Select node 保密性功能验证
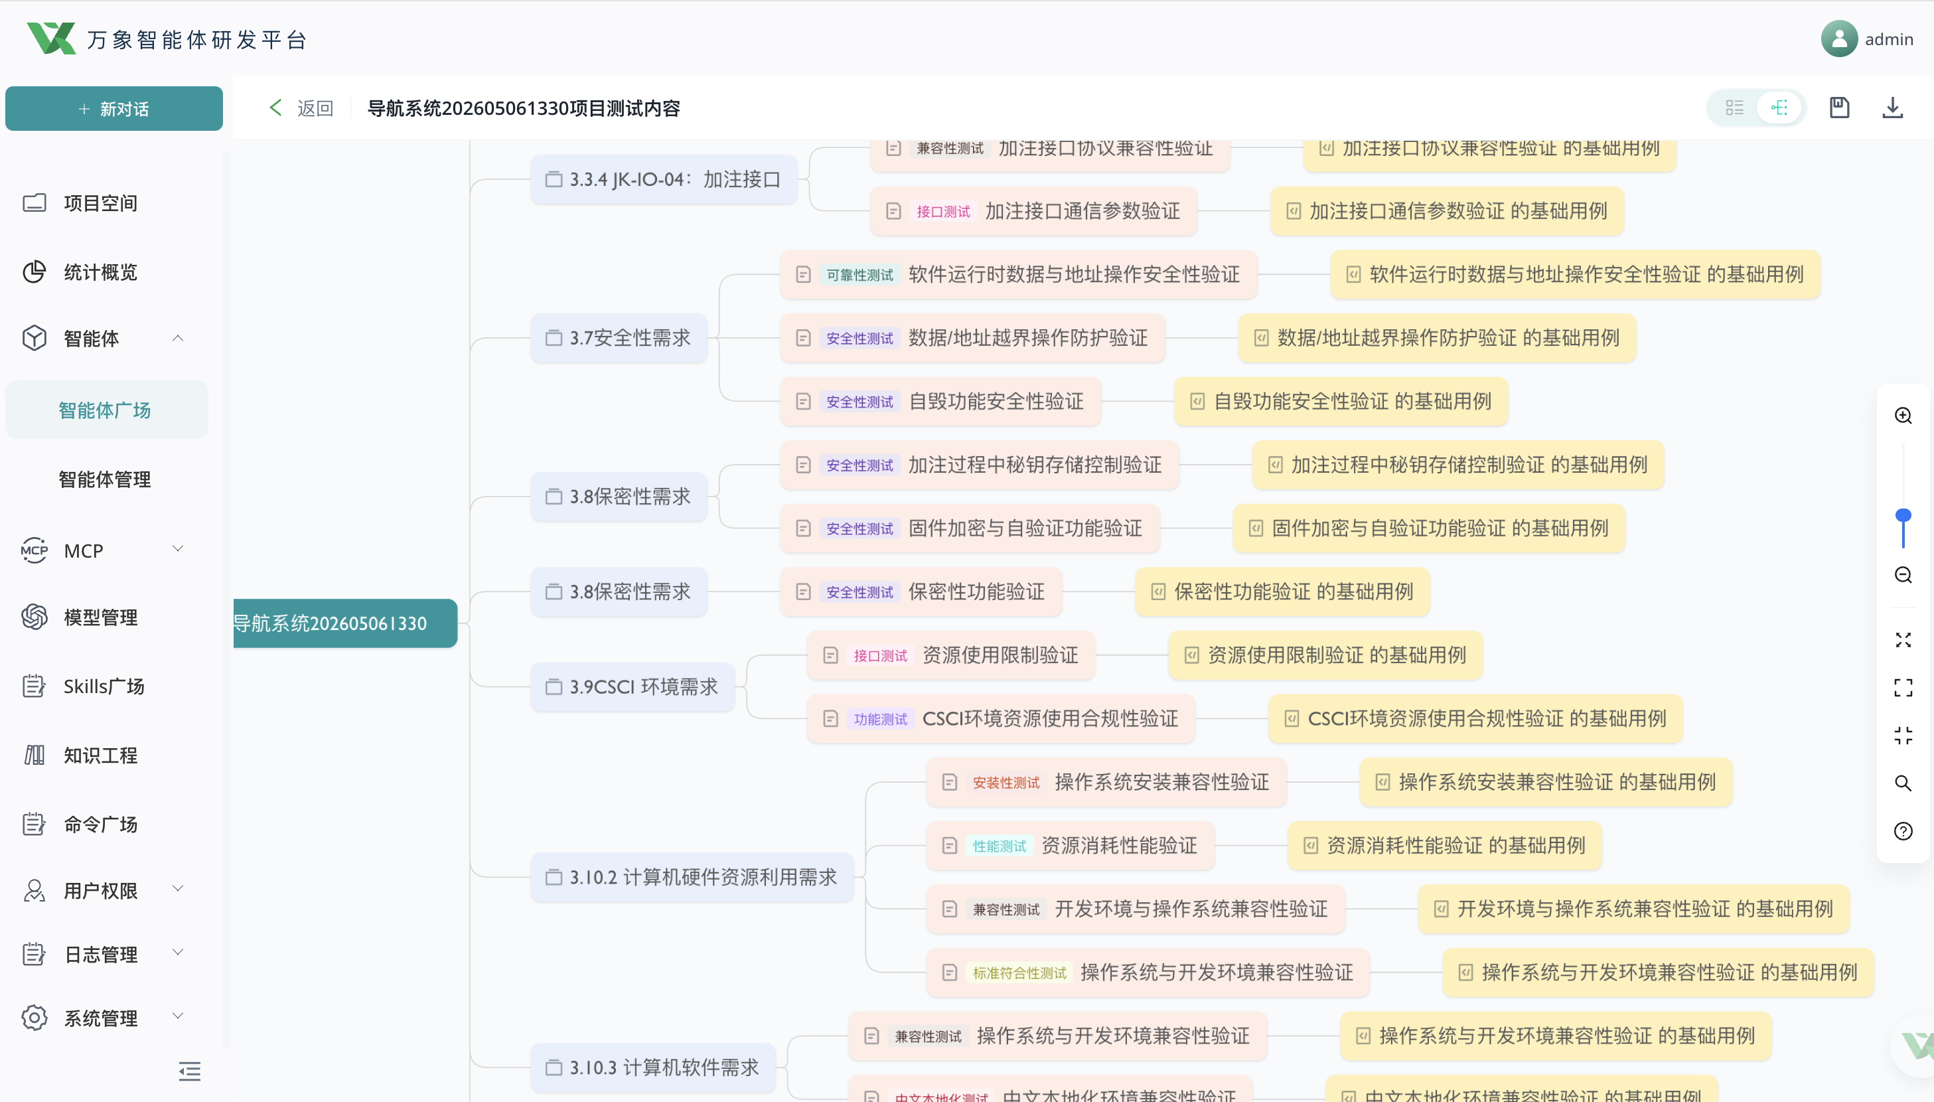This screenshot has width=1934, height=1102. (921, 591)
